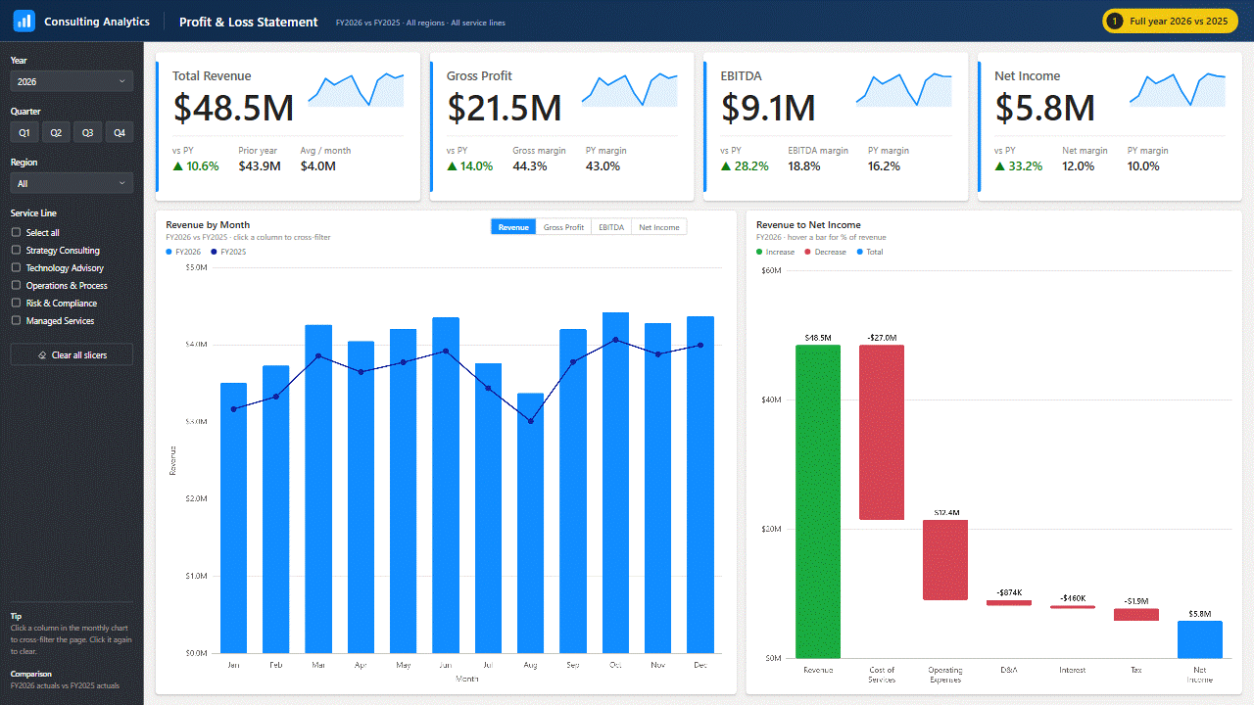
Task: Click the blue Net Income waterfall bar
Action: pyautogui.click(x=1200, y=639)
